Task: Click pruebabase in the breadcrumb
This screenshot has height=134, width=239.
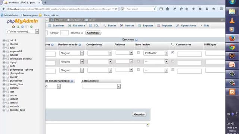Action: click(x=77, y=20)
